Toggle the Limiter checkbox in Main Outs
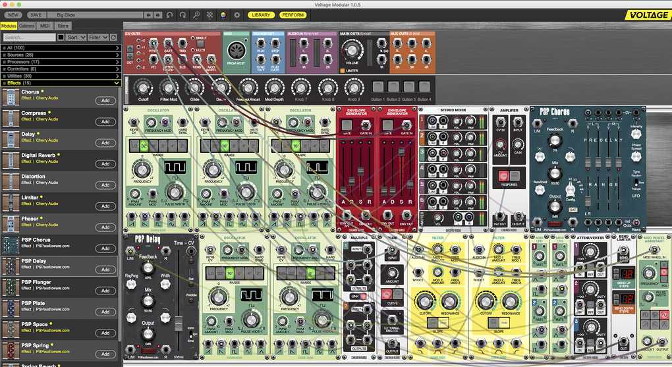 tap(343, 71)
